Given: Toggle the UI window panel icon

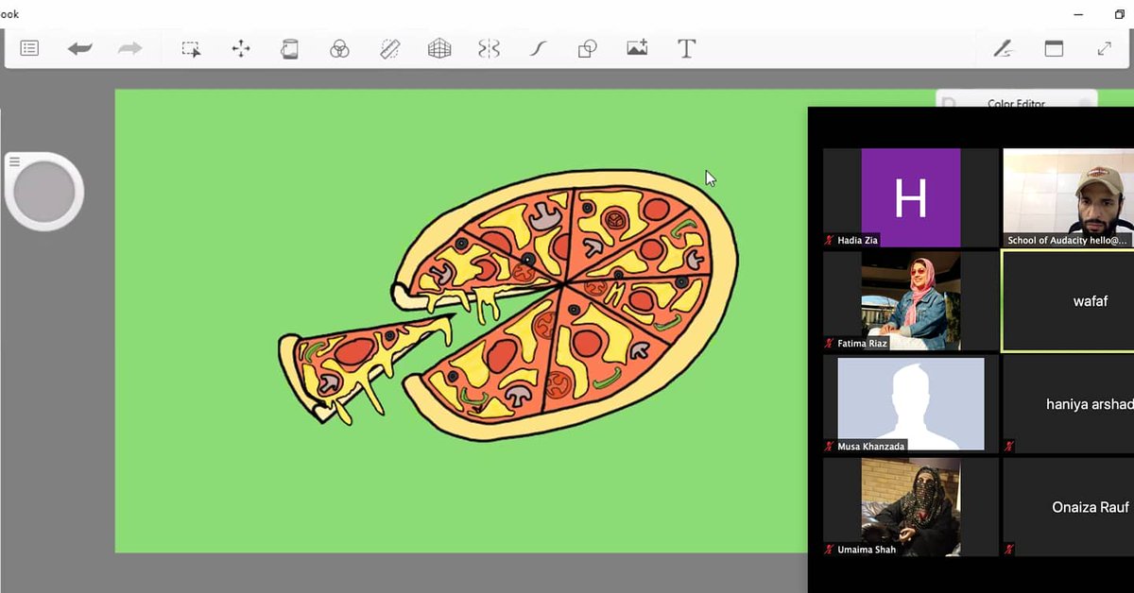Looking at the screenshot, I should tap(1054, 48).
